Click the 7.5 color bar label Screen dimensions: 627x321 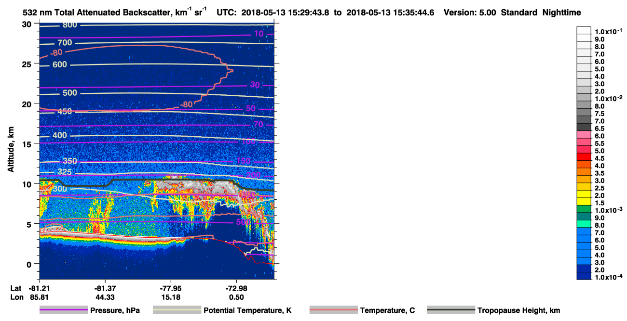click(600, 114)
